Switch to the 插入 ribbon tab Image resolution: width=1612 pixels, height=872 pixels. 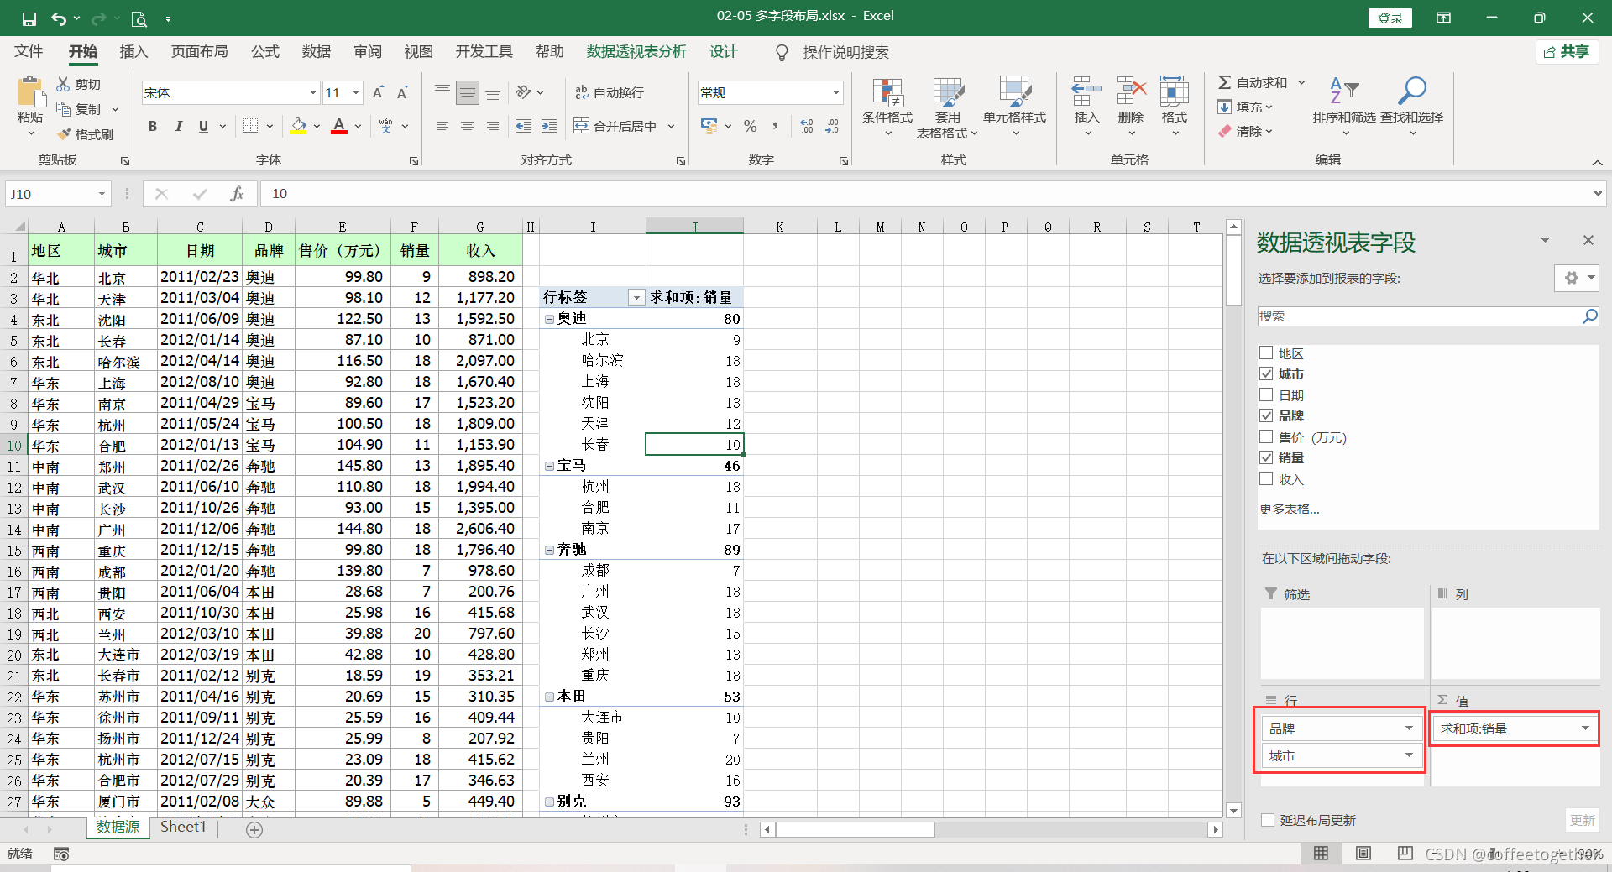(133, 52)
